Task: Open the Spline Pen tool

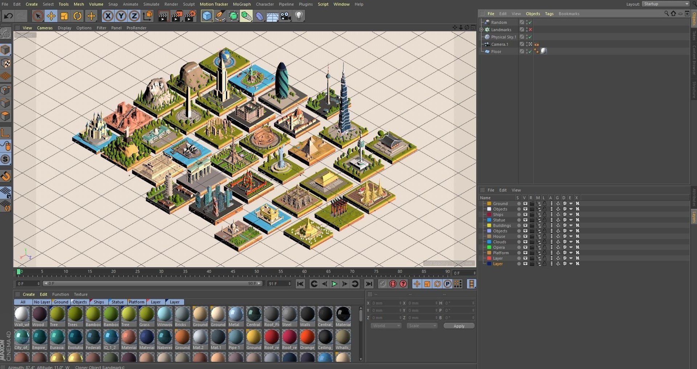Action: [x=220, y=16]
